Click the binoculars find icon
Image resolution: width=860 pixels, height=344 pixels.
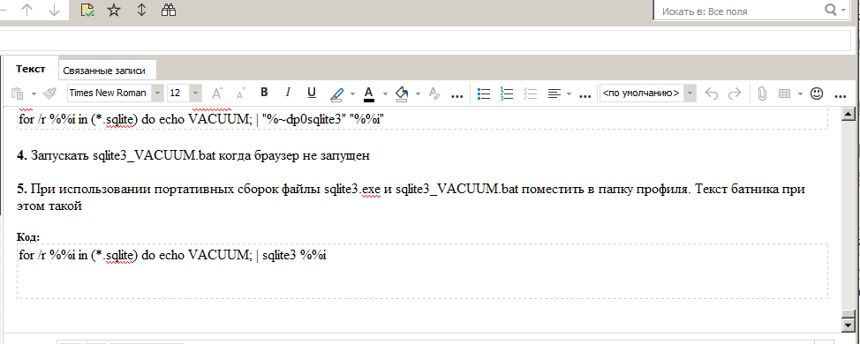click(168, 10)
